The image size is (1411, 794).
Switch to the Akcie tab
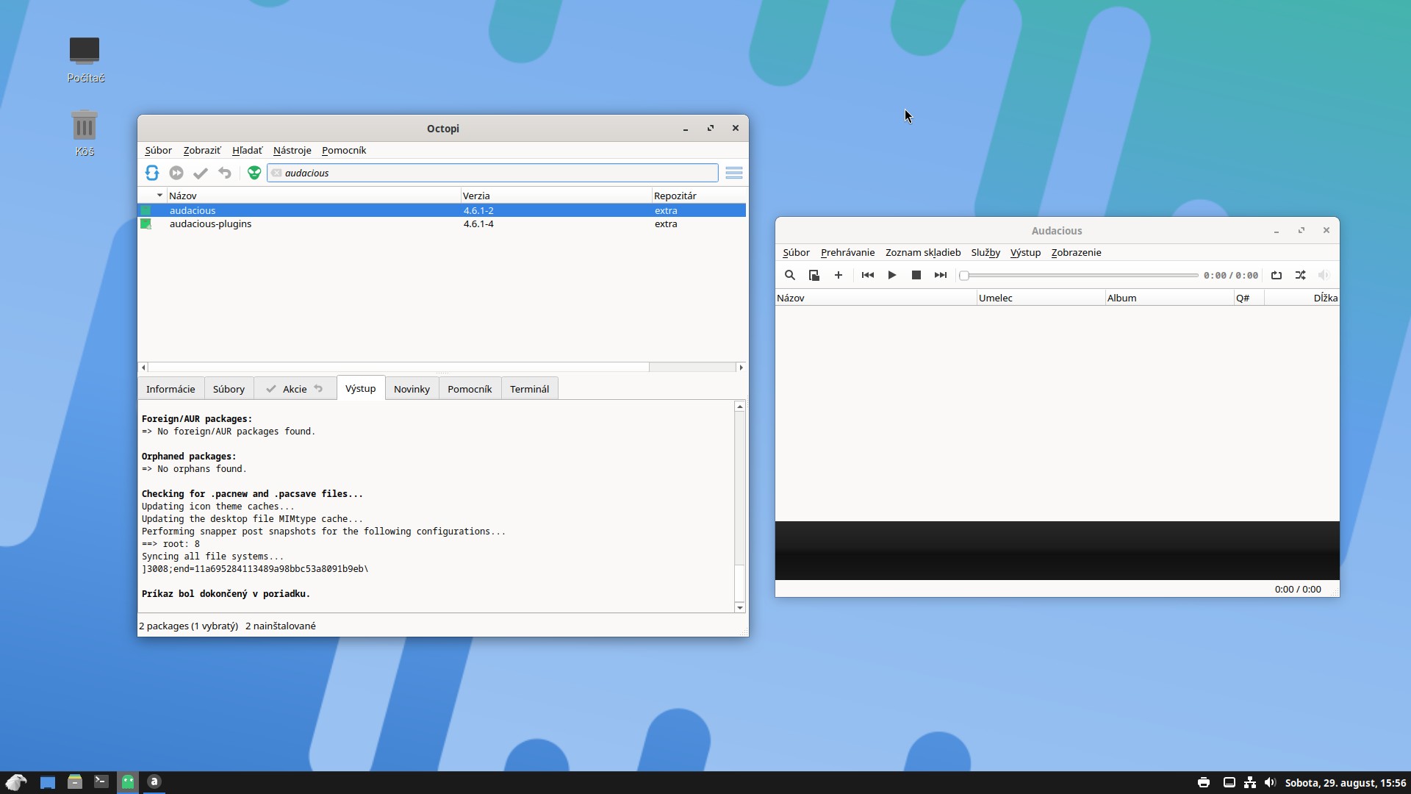tap(295, 389)
